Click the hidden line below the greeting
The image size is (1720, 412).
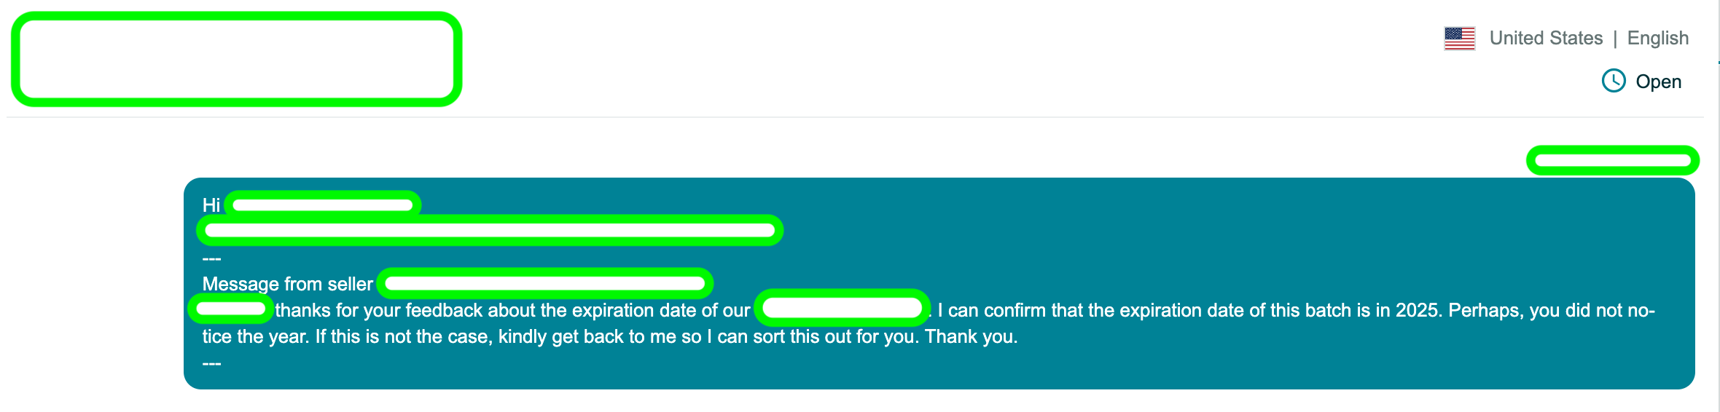click(490, 231)
